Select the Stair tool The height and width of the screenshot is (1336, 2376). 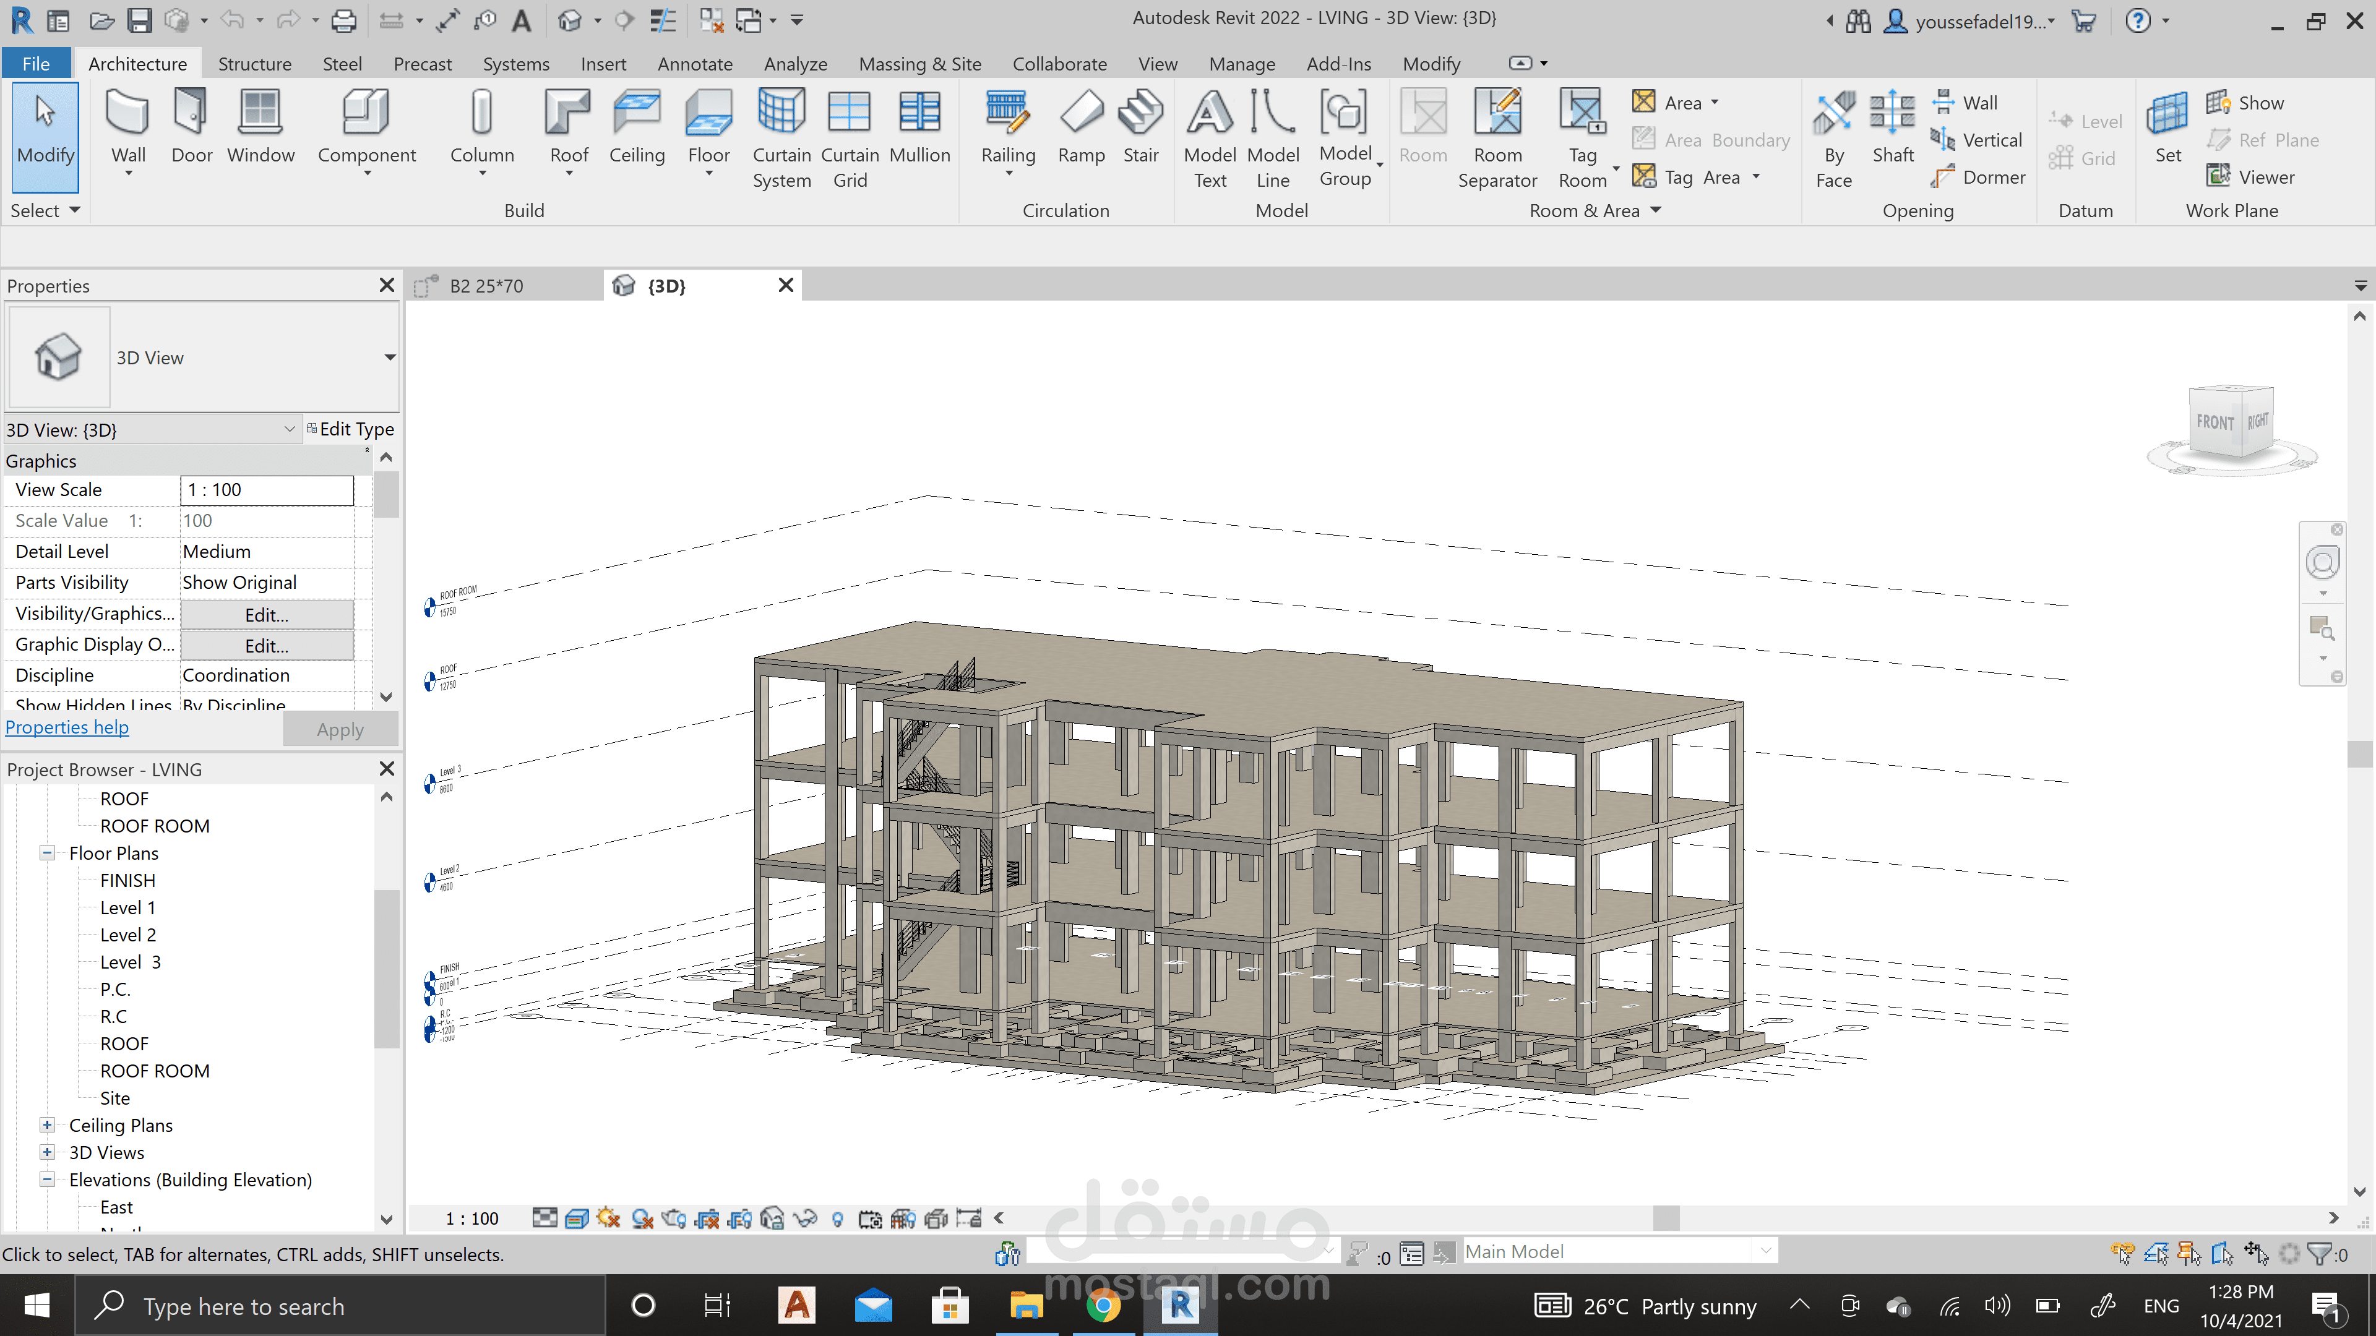tap(1140, 130)
